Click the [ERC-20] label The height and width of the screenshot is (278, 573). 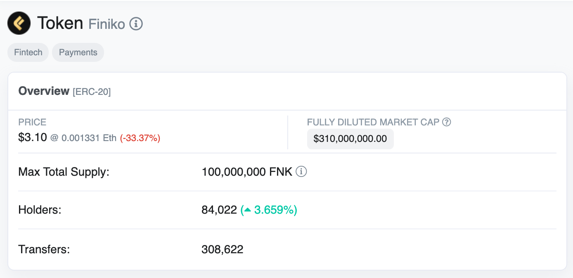pos(92,92)
